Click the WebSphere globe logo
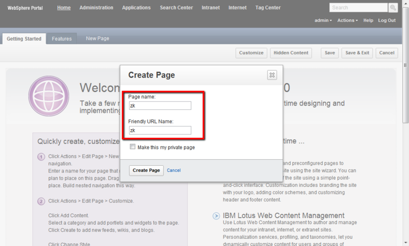 pos(49,96)
